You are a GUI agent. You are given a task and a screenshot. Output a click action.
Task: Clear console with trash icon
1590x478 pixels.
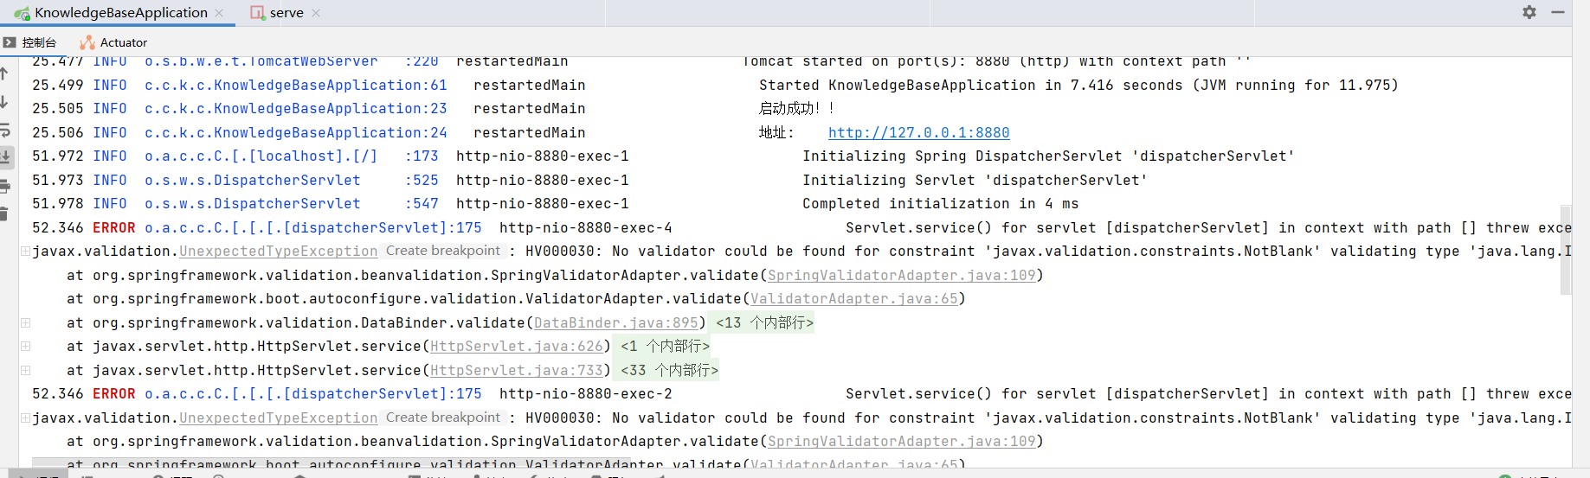(x=4, y=214)
